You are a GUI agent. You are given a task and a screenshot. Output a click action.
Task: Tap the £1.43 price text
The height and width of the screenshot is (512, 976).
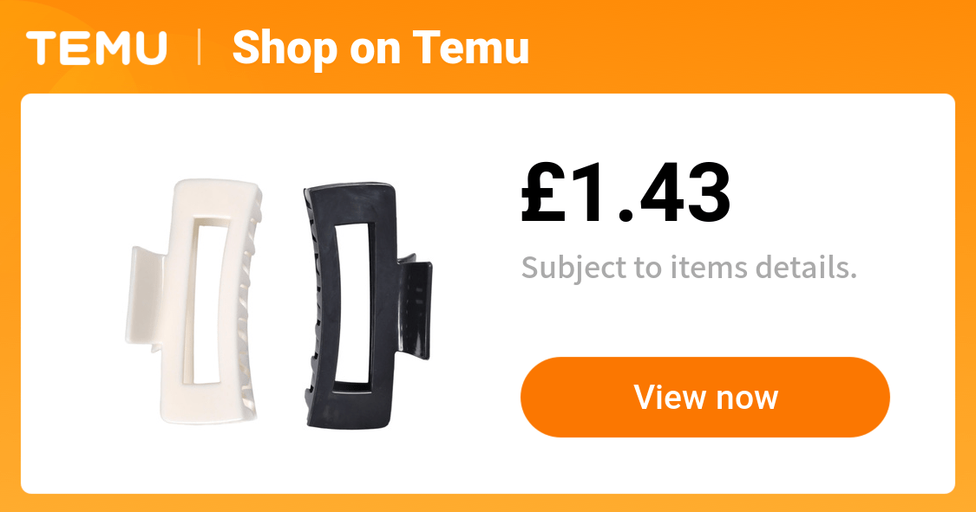tap(626, 192)
